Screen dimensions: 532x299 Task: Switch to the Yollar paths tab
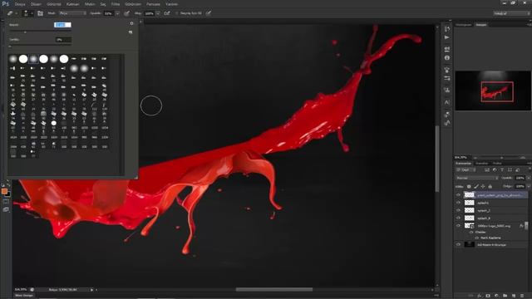point(497,164)
